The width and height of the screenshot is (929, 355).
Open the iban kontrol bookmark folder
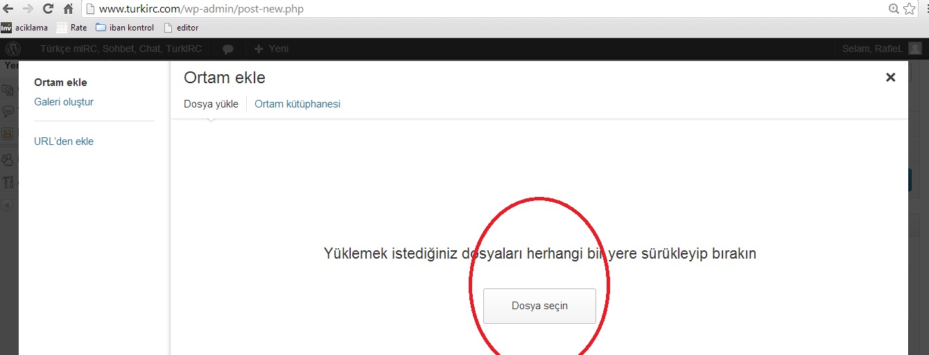[x=125, y=28]
